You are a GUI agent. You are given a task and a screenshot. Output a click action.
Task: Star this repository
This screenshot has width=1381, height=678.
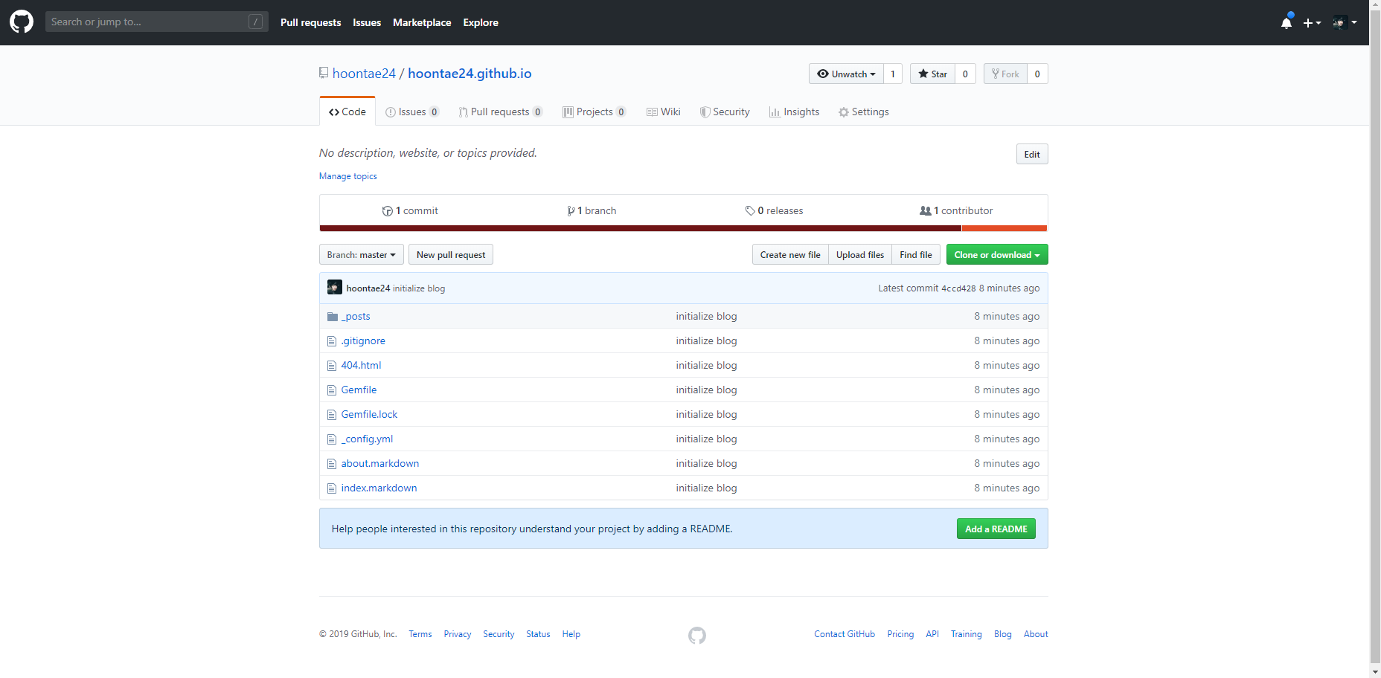tap(933, 74)
